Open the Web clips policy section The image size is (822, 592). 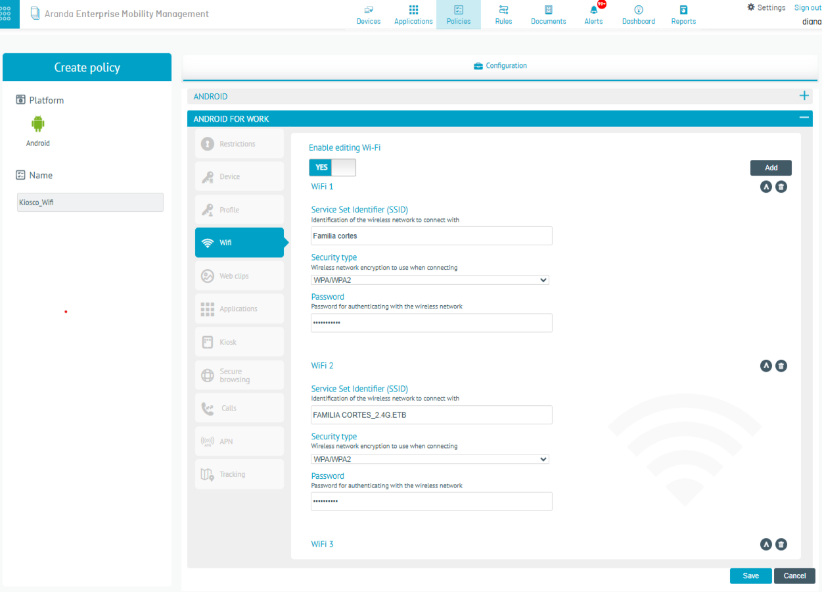(x=239, y=276)
